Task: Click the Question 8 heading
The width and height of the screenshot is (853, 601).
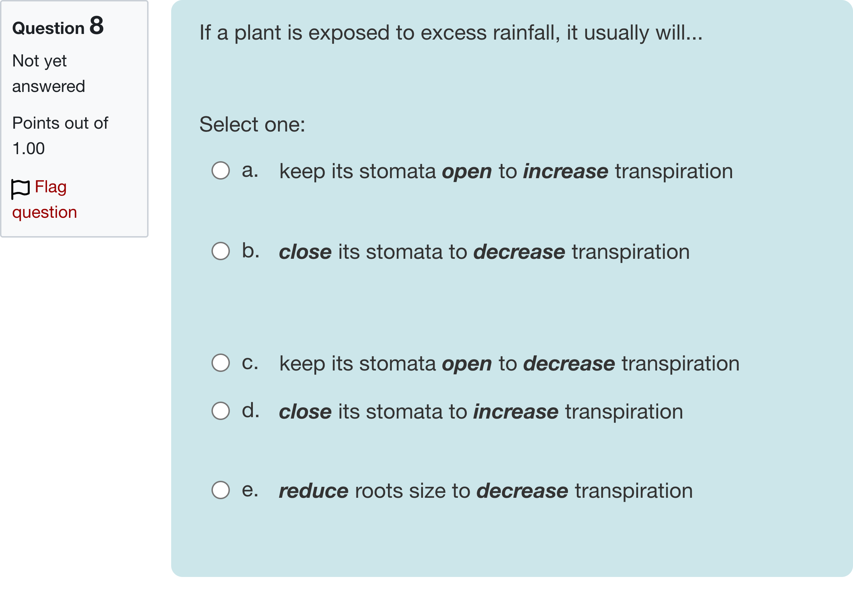Action: pyautogui.click(x=58, y=27)
